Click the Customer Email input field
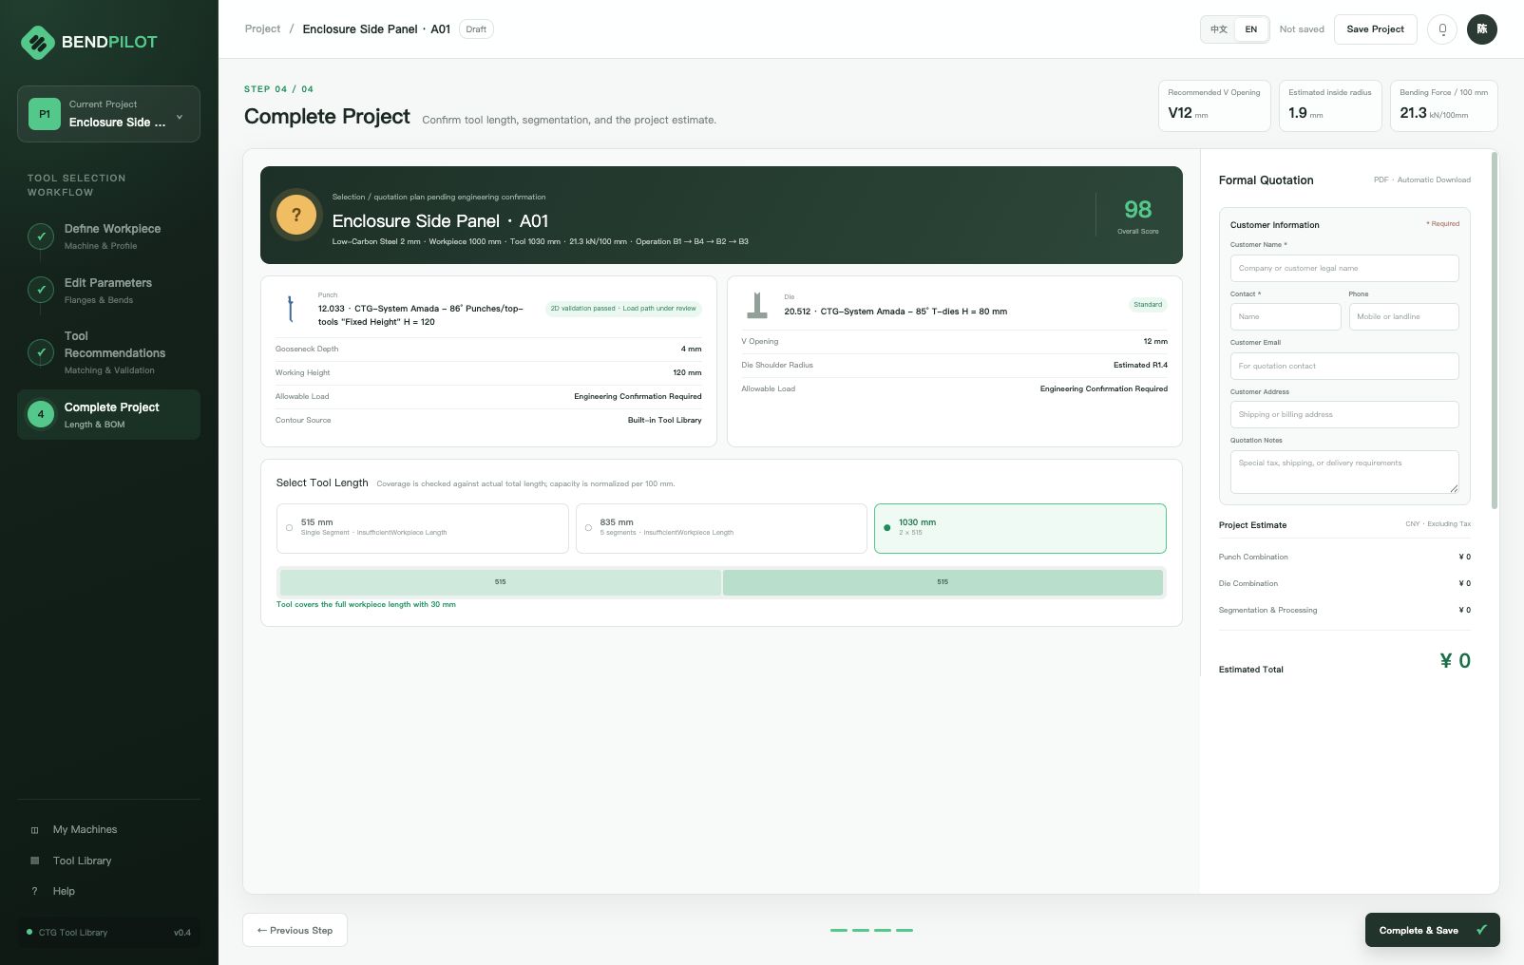The height and width of the screenshot is (965, 1524). tap(1344, 366)
